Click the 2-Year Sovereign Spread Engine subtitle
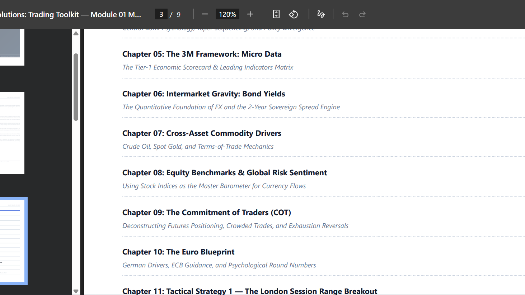The image size is (525, 295). coord(231,107)
